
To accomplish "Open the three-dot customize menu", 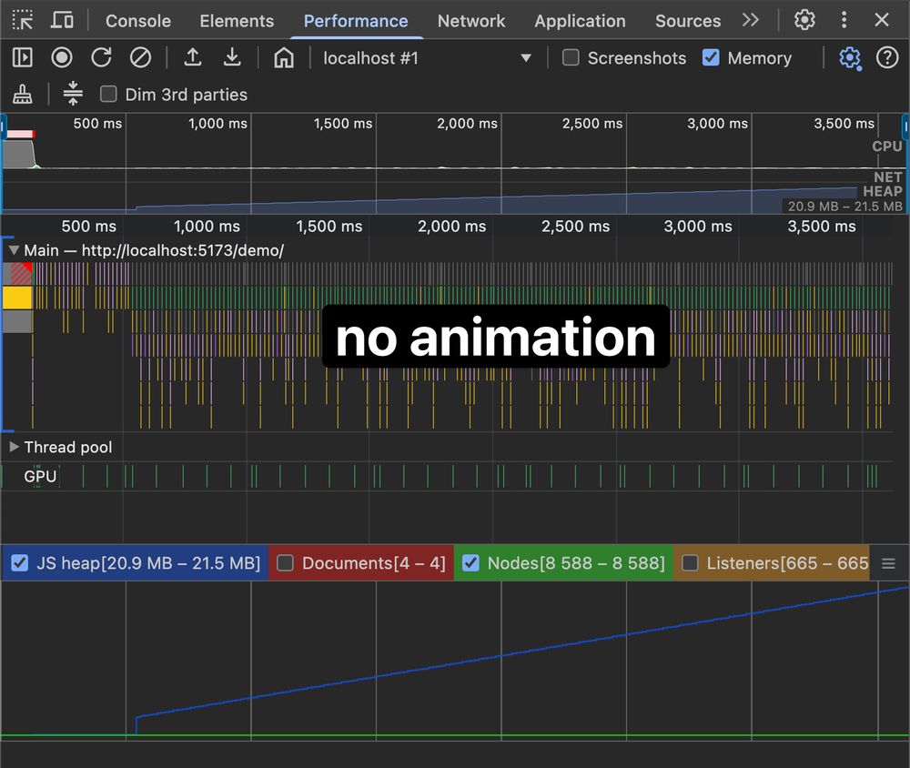I will point(844,20).
